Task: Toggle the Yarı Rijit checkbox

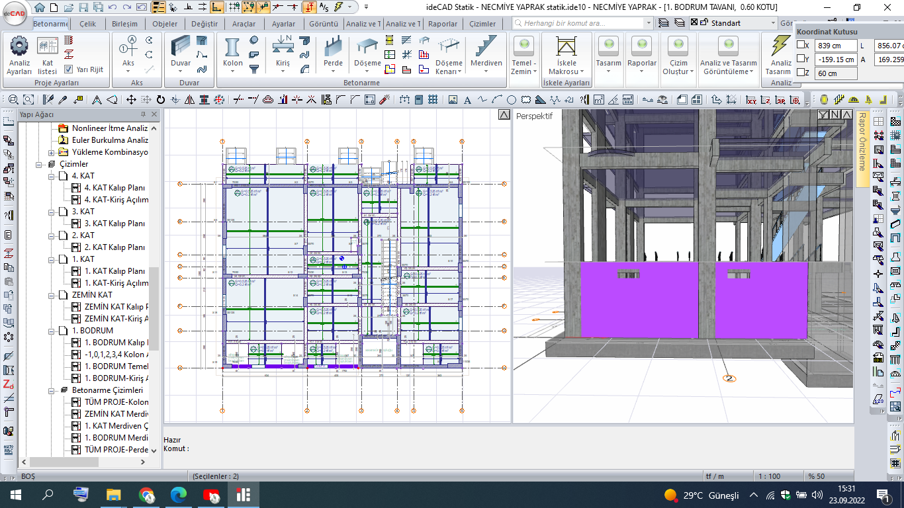Action: [x=69, y=69]
